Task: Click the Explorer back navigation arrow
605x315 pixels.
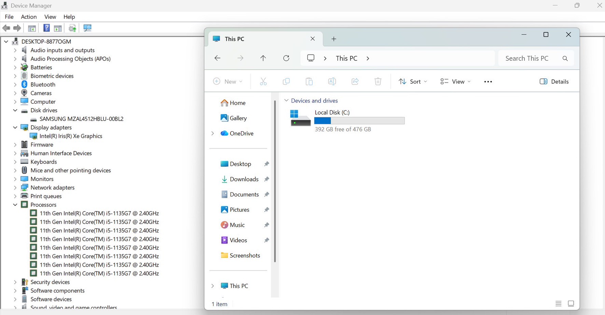Action: pyautogui.click(x=217, y=58)
